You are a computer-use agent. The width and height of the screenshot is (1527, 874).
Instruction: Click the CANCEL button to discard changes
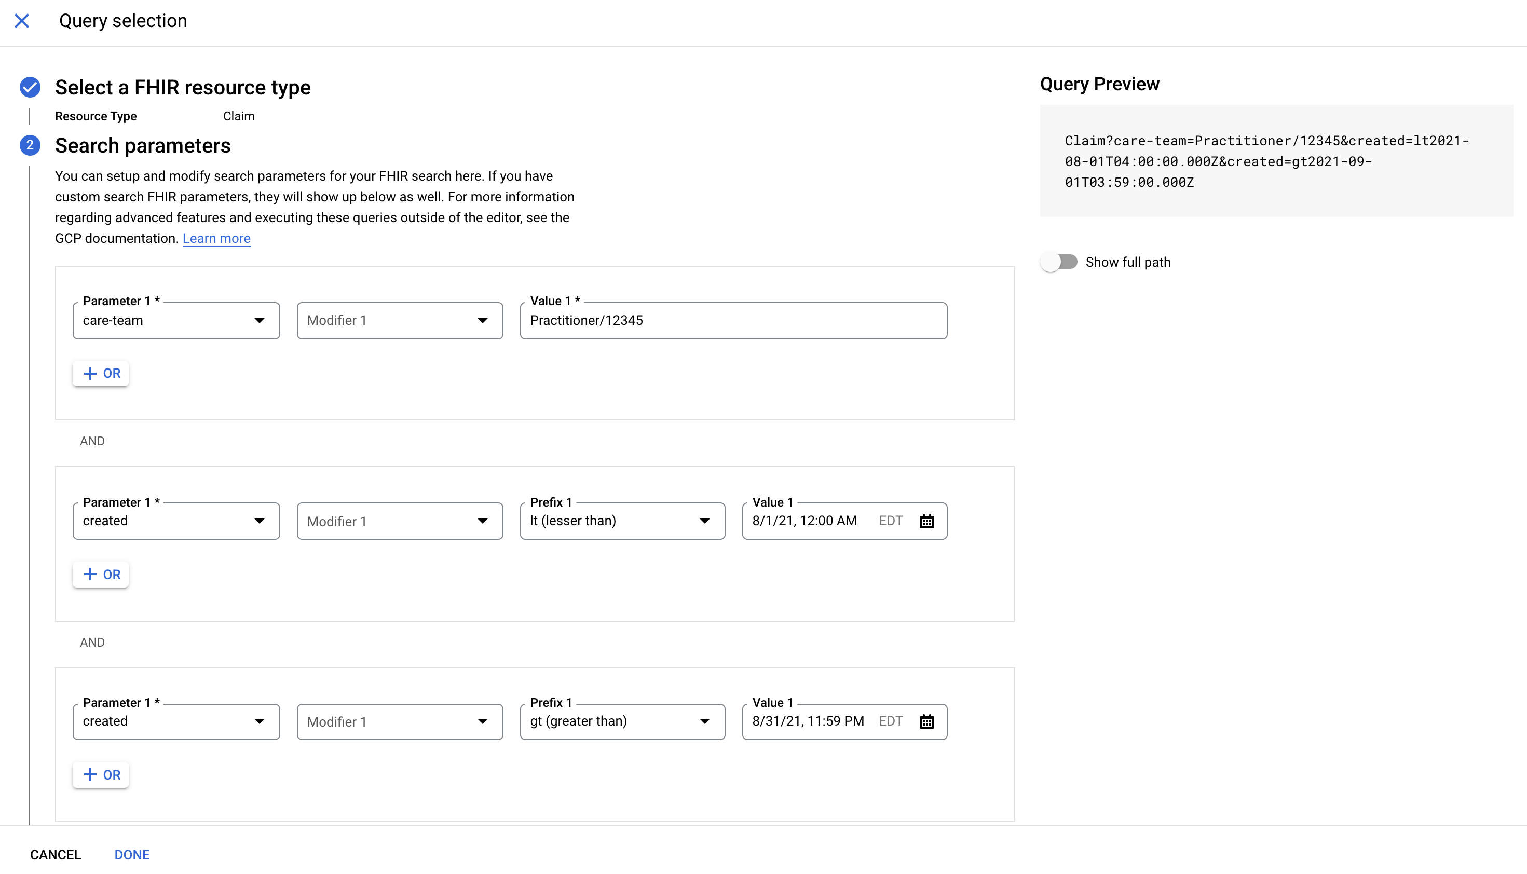(56, 854)
